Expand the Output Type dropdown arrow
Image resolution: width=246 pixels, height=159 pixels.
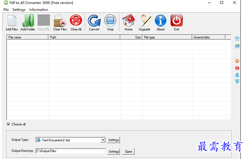click(103, 140)
